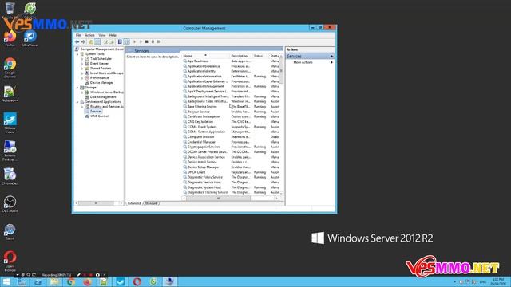Expand the Windows Server Backup node

click(x=82, y=92)
